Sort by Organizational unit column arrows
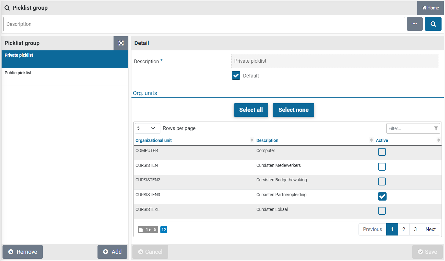 tap(252, 140)
